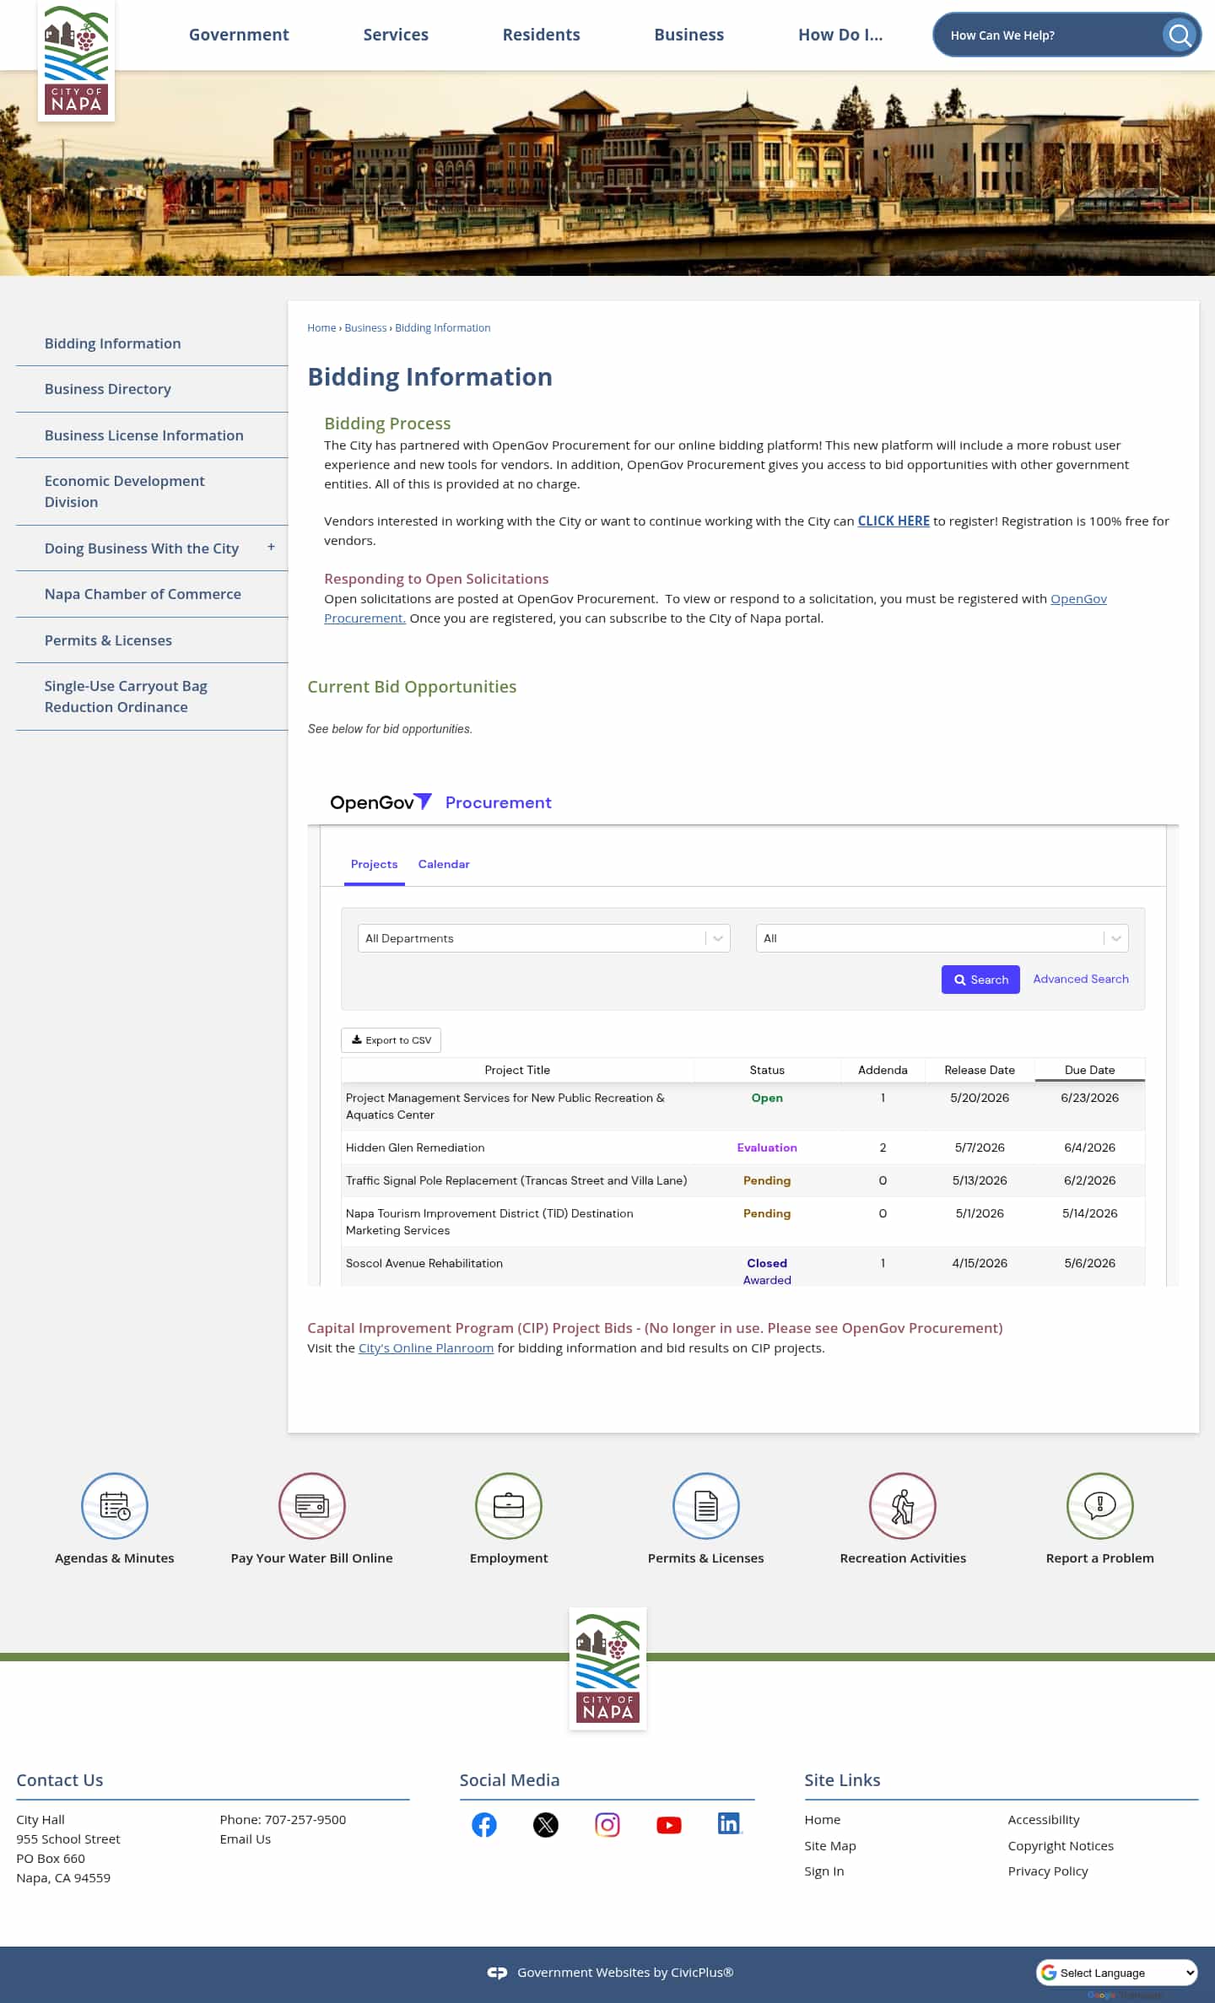Open the Napa Tourism Improvement District project

[743, 1222]
